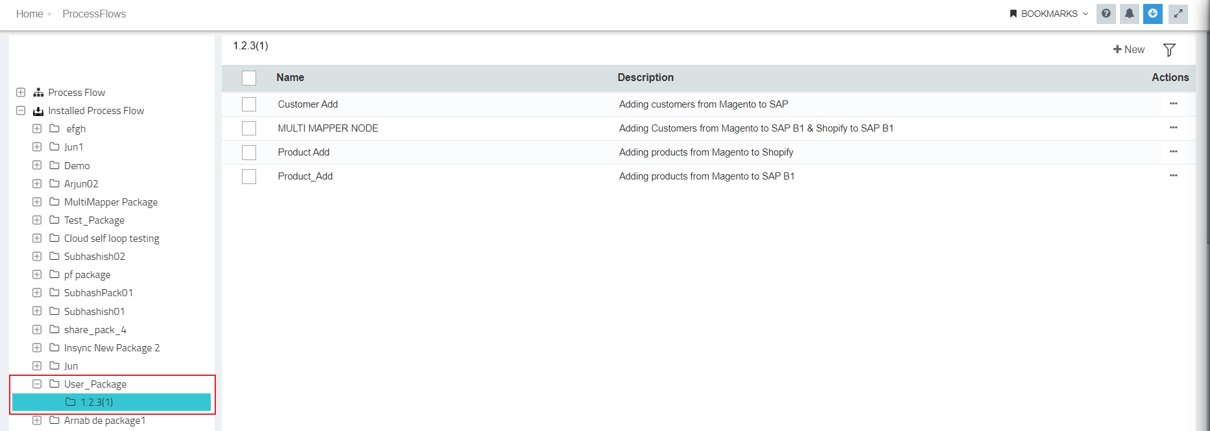Viewport: 1210px width, 431px height.
Task: Toggle fullscreen with the expand arrows icon
Action: coord(1178,14)
